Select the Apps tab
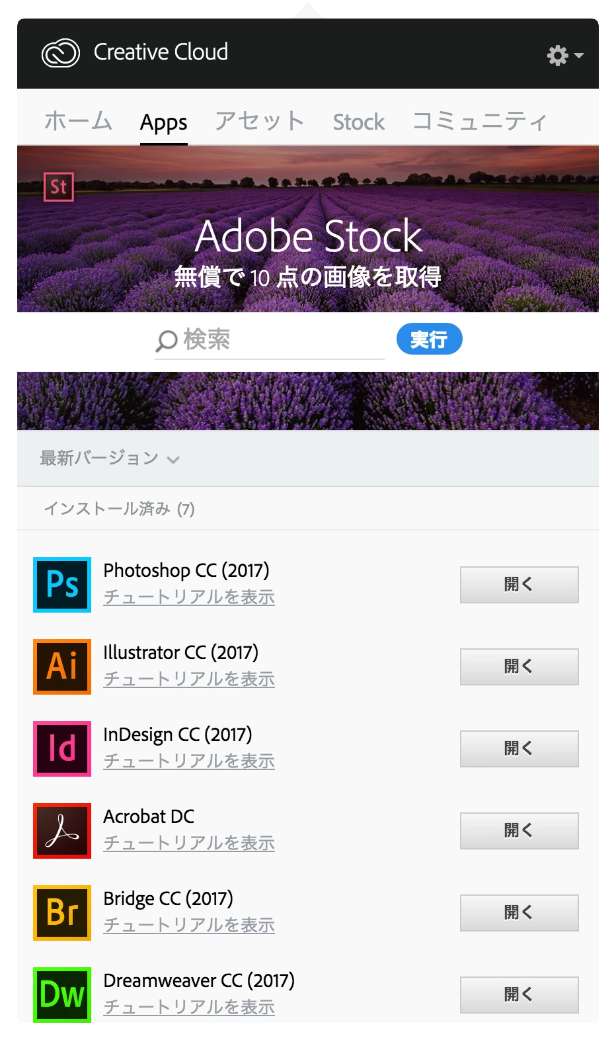616x1040 pixels. coord(163,123)
